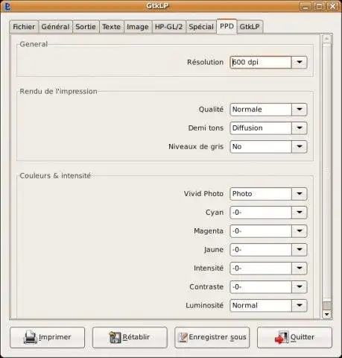The image size is (342, 358).
Task: Click the Enregistrer sous button label
Action: point(218,337)
